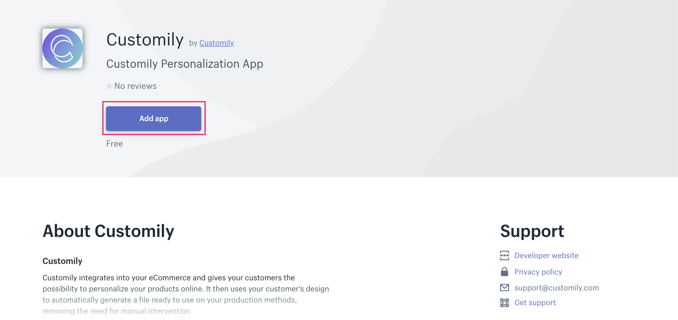This screenshot has width=678, height=320.
Task: Click the Support section heading
Action: click(532, 231)
